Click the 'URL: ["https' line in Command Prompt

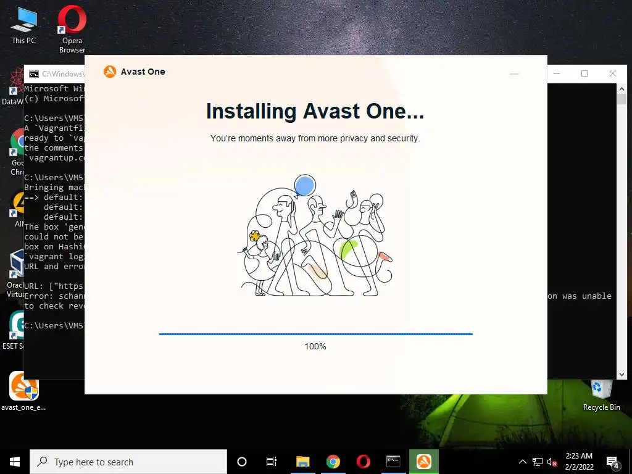coord(54,286)
